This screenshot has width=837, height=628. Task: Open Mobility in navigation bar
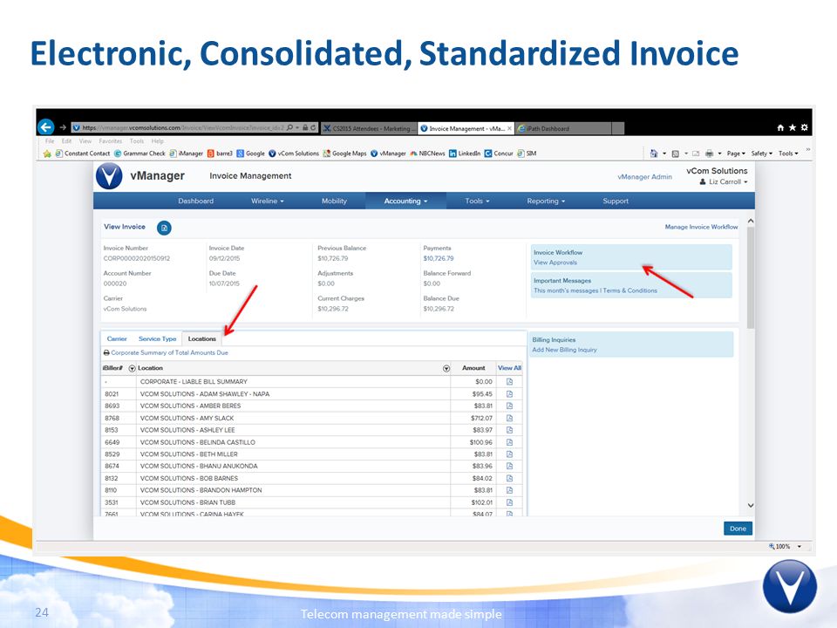click(x=334, y=201)
